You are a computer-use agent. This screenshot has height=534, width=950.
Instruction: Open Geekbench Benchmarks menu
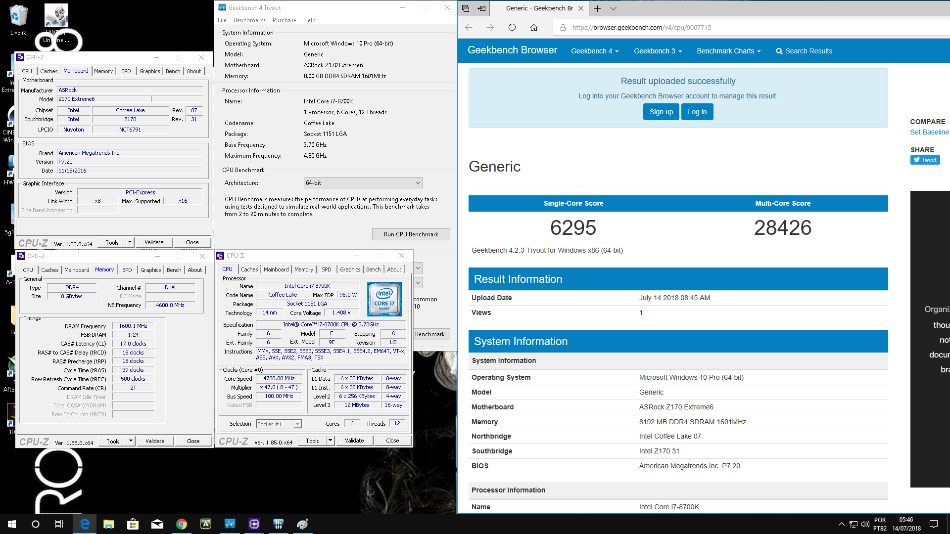click(249, 20)
